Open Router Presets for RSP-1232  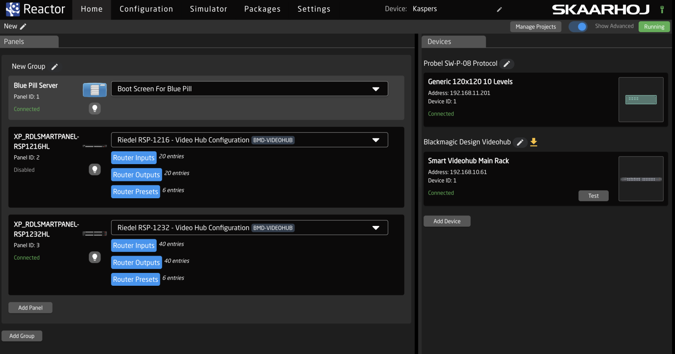click(135, 279)
